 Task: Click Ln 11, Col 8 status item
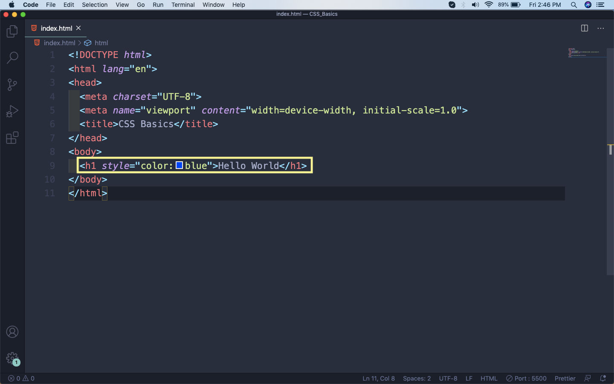coord(379,378)
